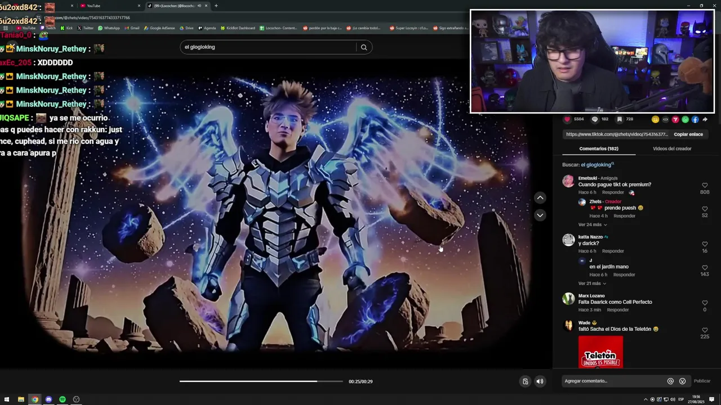Screen dimensions: 721x405
Task: Like the 'en el jardin mano' reply
Action: click(705, 268)
